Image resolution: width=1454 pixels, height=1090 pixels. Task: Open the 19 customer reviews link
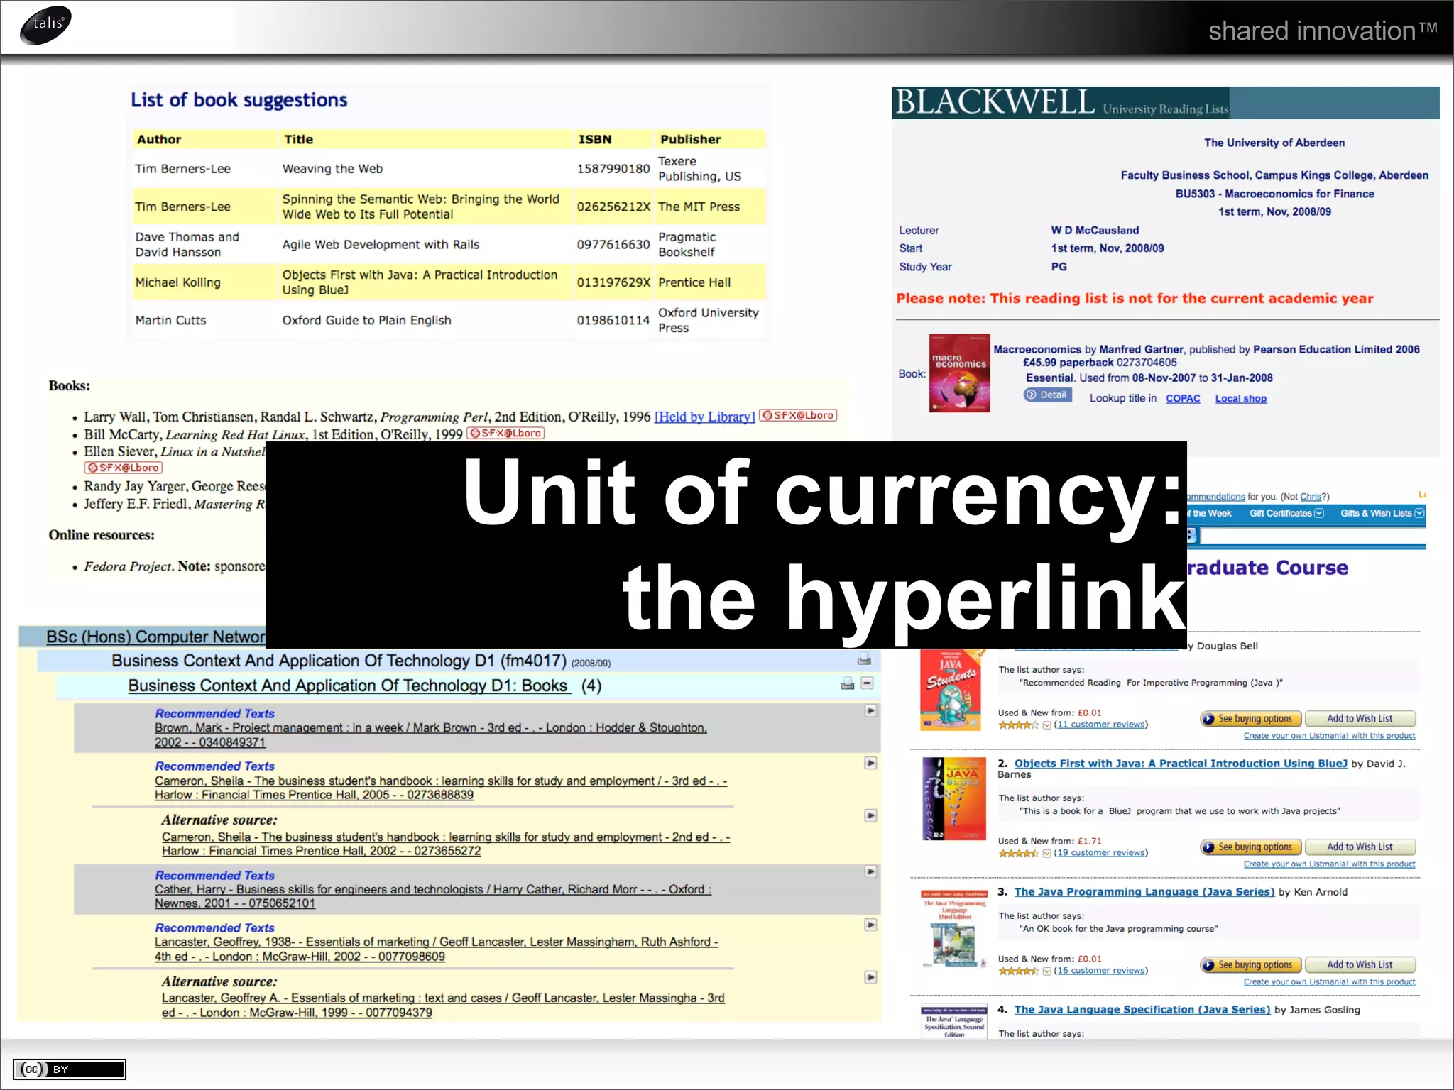point(1100,853)
